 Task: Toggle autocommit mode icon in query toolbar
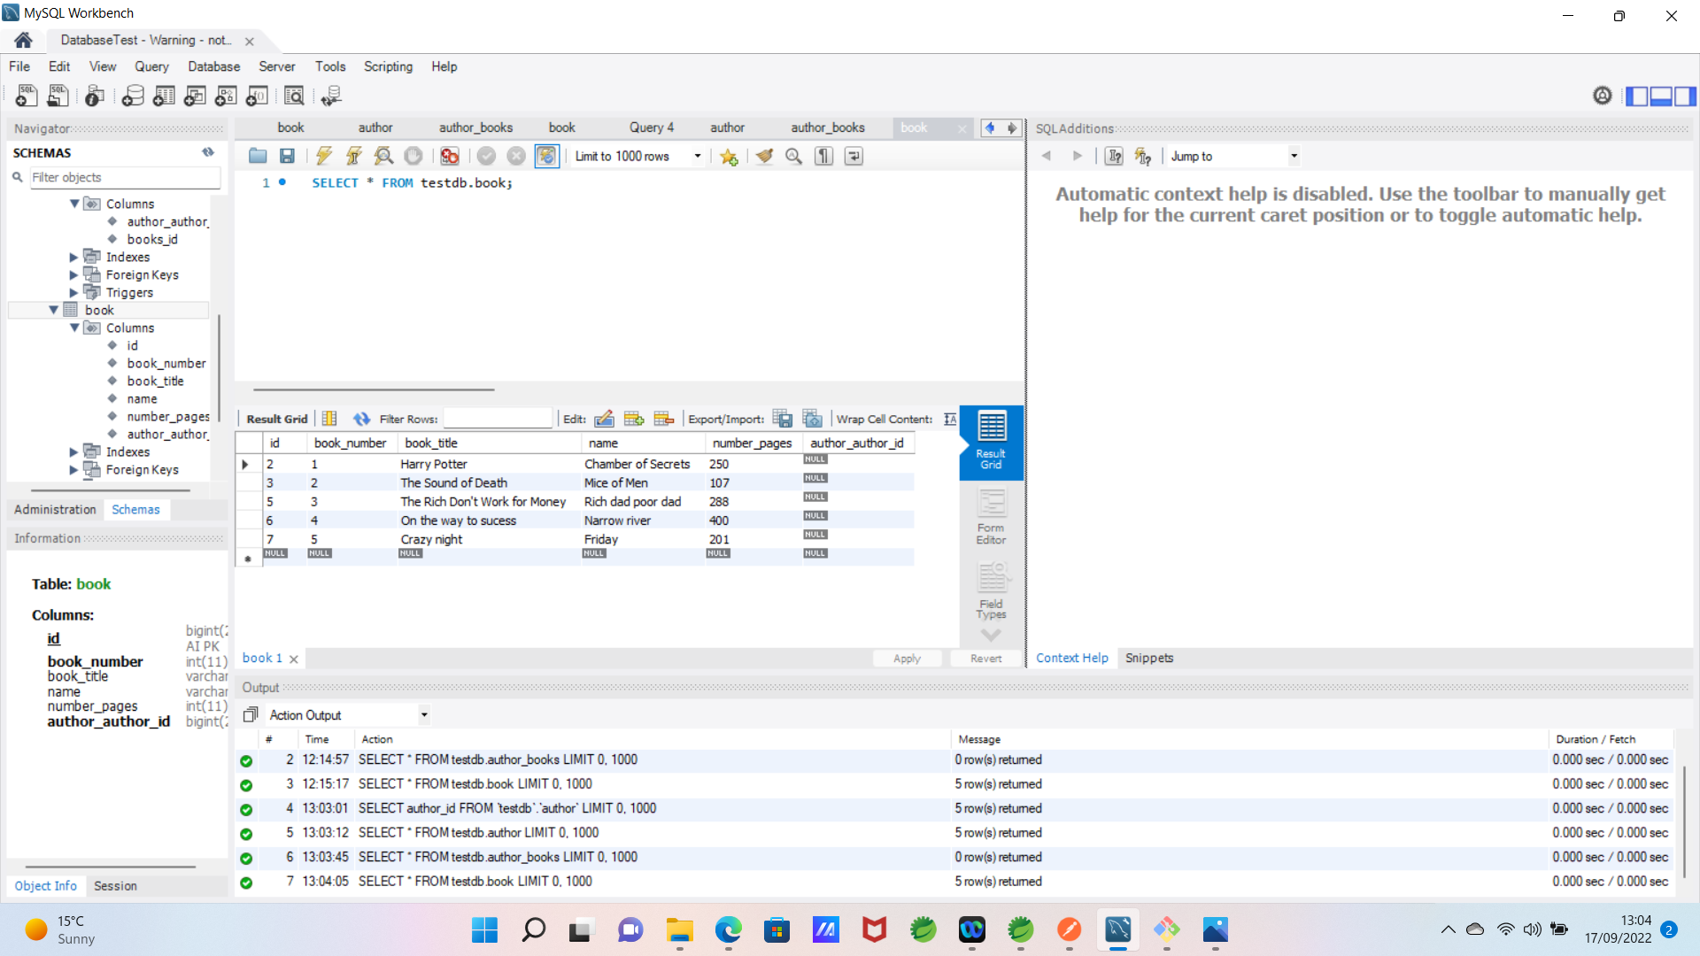click(546, 157)
